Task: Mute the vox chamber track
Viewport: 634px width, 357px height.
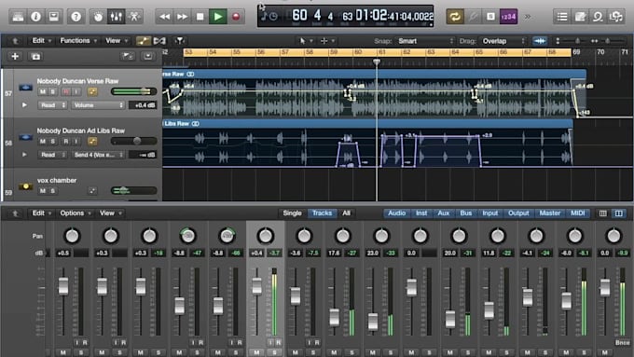Action: point(43,191)
